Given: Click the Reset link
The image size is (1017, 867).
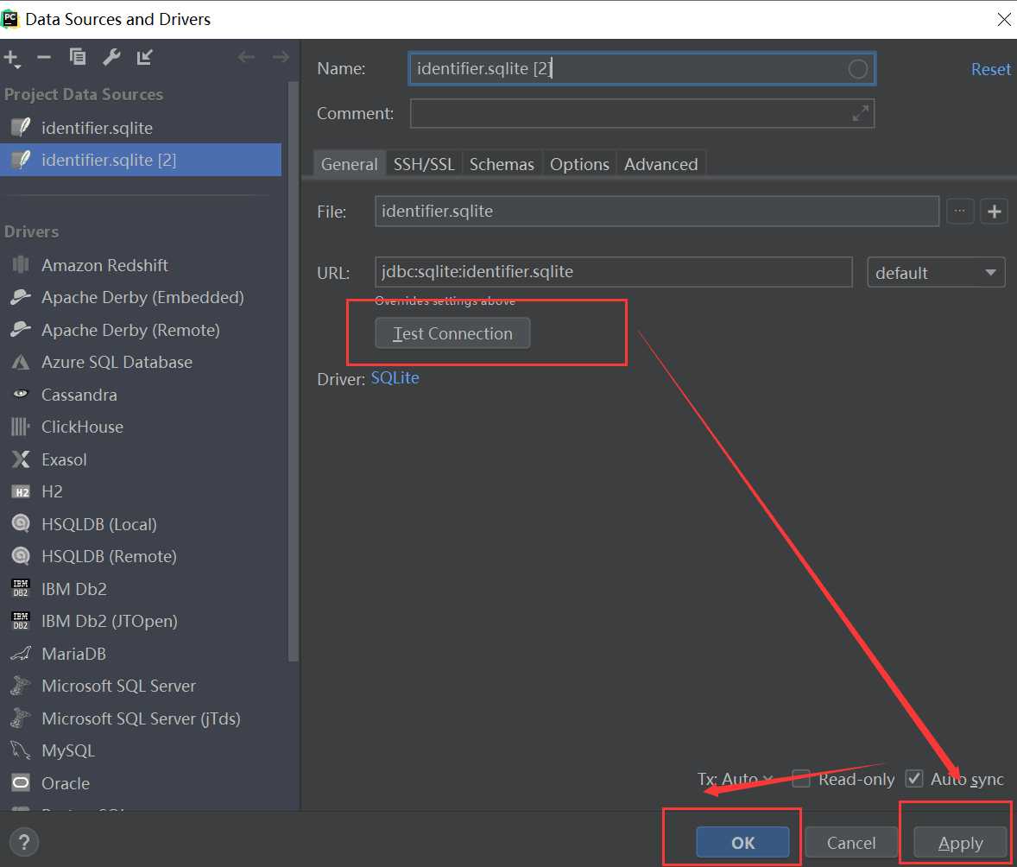Looking at the screenshot, I should point(990,69).
